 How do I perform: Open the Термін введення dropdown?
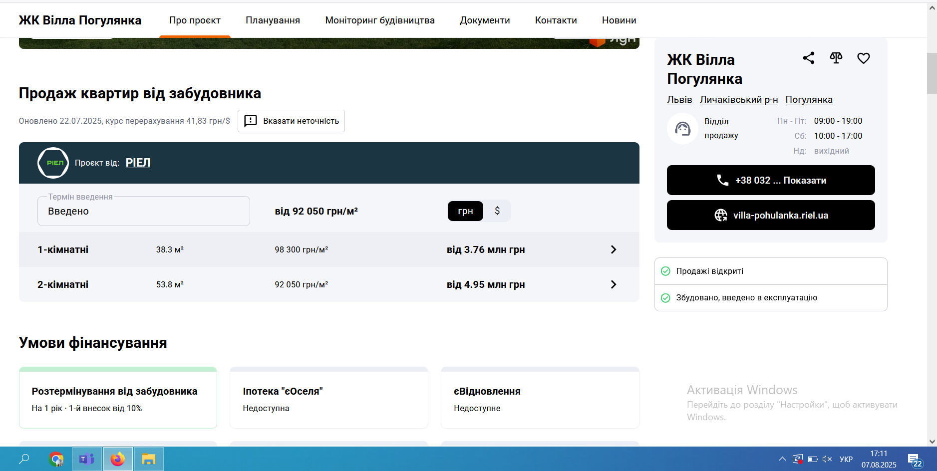click(144, 211)
